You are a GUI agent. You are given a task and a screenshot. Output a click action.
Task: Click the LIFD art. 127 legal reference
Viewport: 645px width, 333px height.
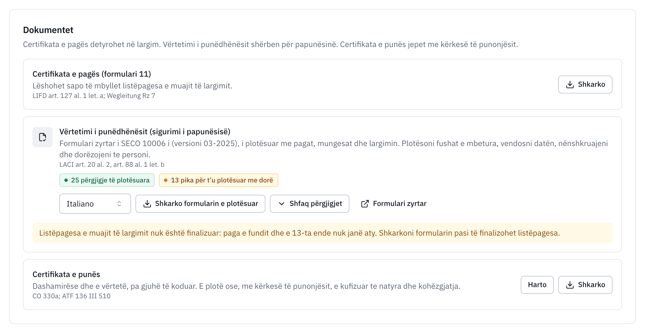pos(94,96)
